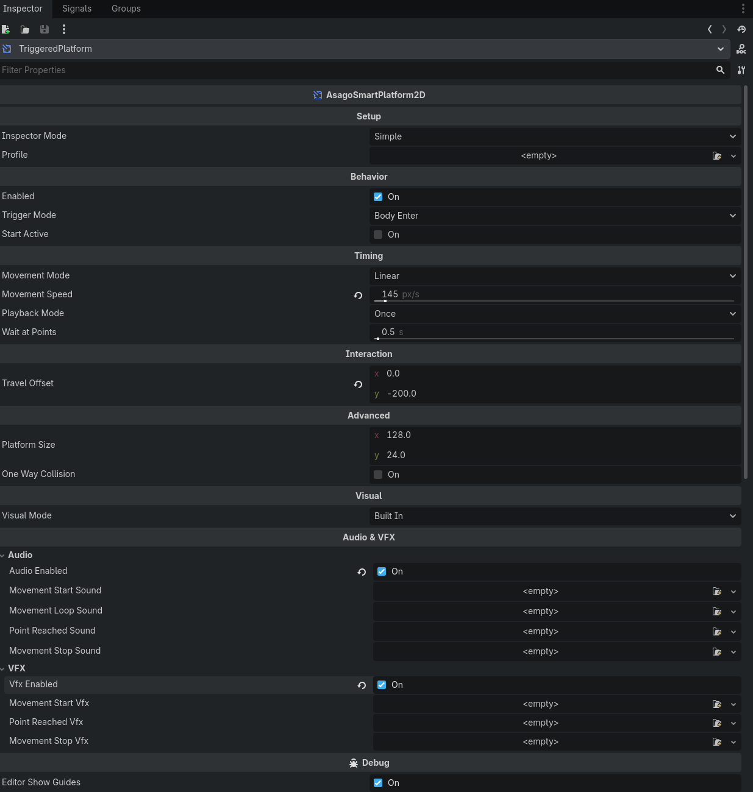The image size is (753, 792).
Task: Open Inspector dock options menu
Action: 743,9
